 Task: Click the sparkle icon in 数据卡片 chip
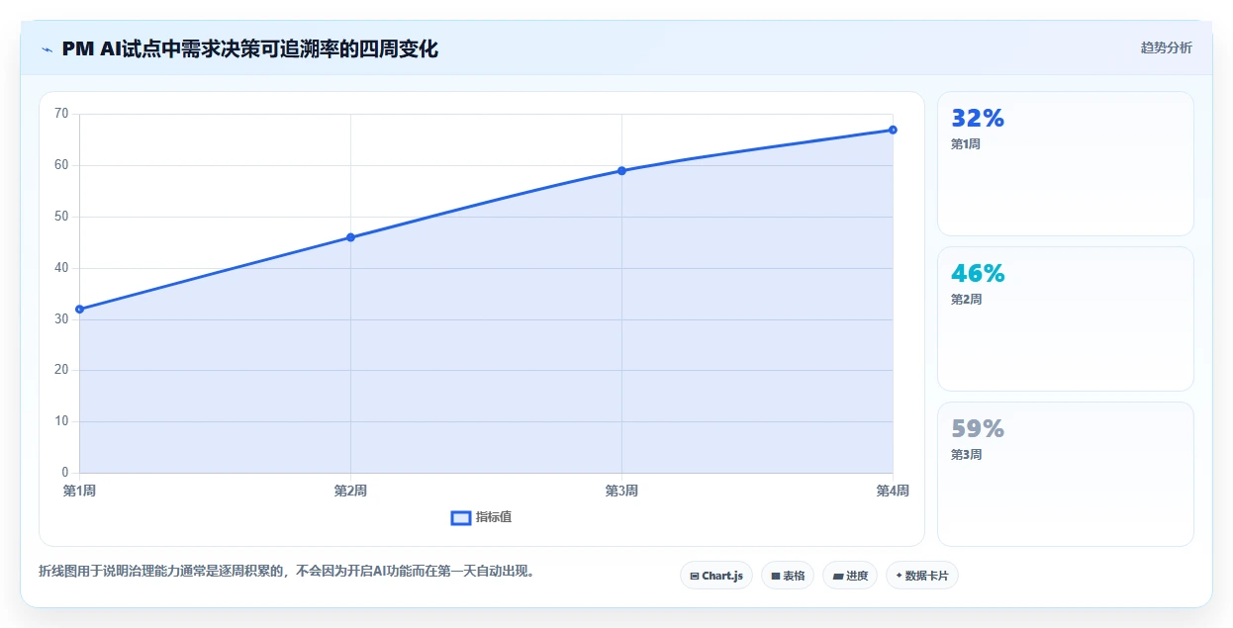[x=900, y=576]
